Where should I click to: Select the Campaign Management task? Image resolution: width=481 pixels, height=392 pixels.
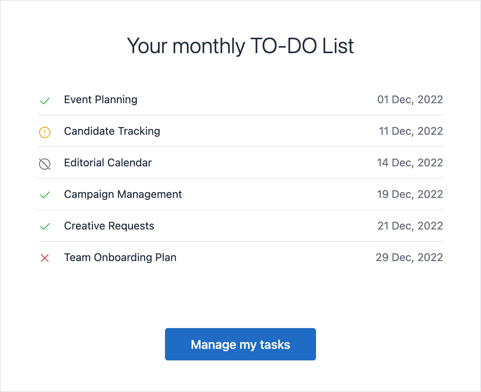tap(123, 194)
